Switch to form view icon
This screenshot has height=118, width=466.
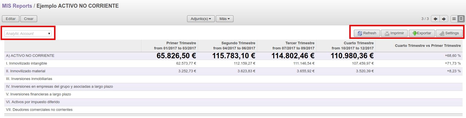coord(461,19)
